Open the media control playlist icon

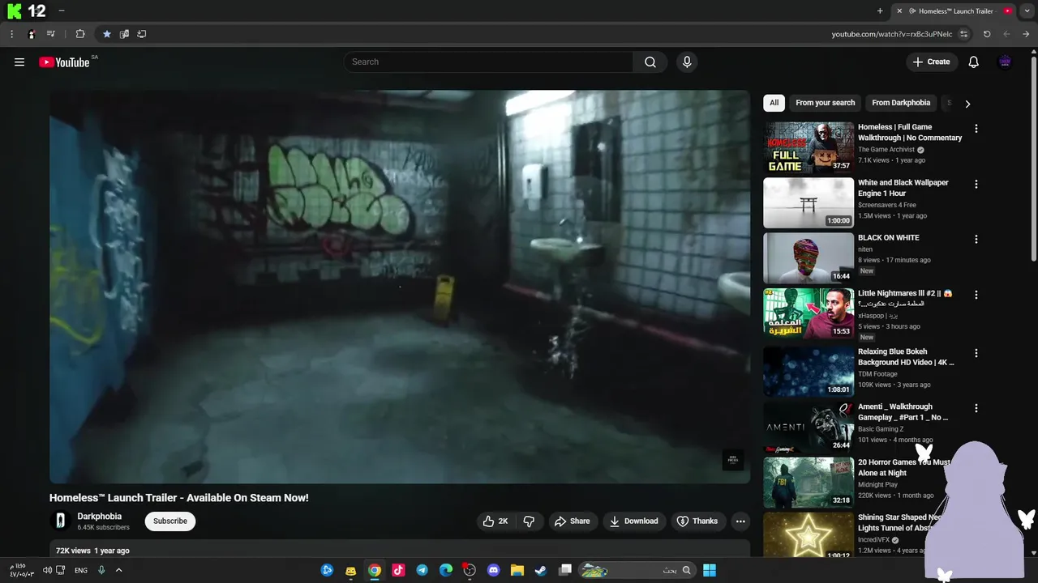point(50,34)
